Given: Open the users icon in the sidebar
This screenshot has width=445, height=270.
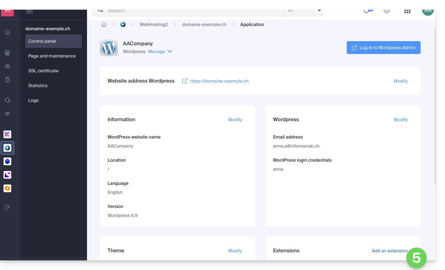Looking at the screenshot, I should click(7, 66).
